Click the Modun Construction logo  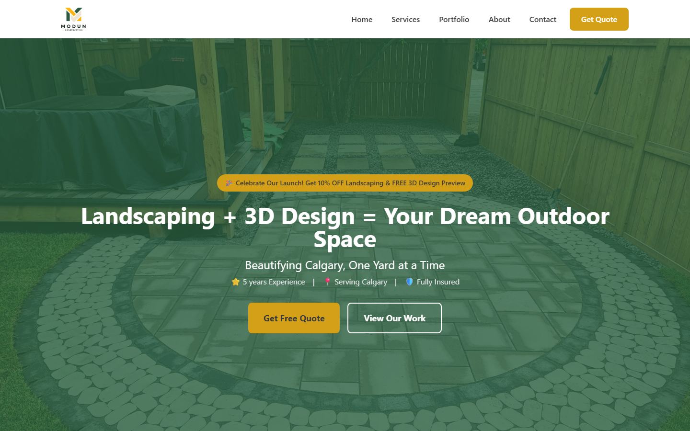point(74,19)
